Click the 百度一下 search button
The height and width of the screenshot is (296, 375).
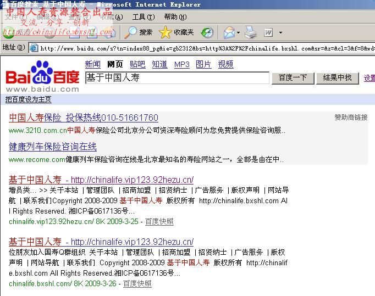pos(293,78)
